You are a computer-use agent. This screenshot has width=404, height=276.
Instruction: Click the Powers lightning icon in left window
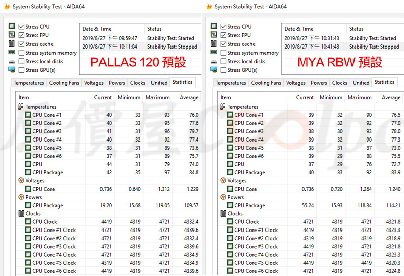(x=21, y=197)
